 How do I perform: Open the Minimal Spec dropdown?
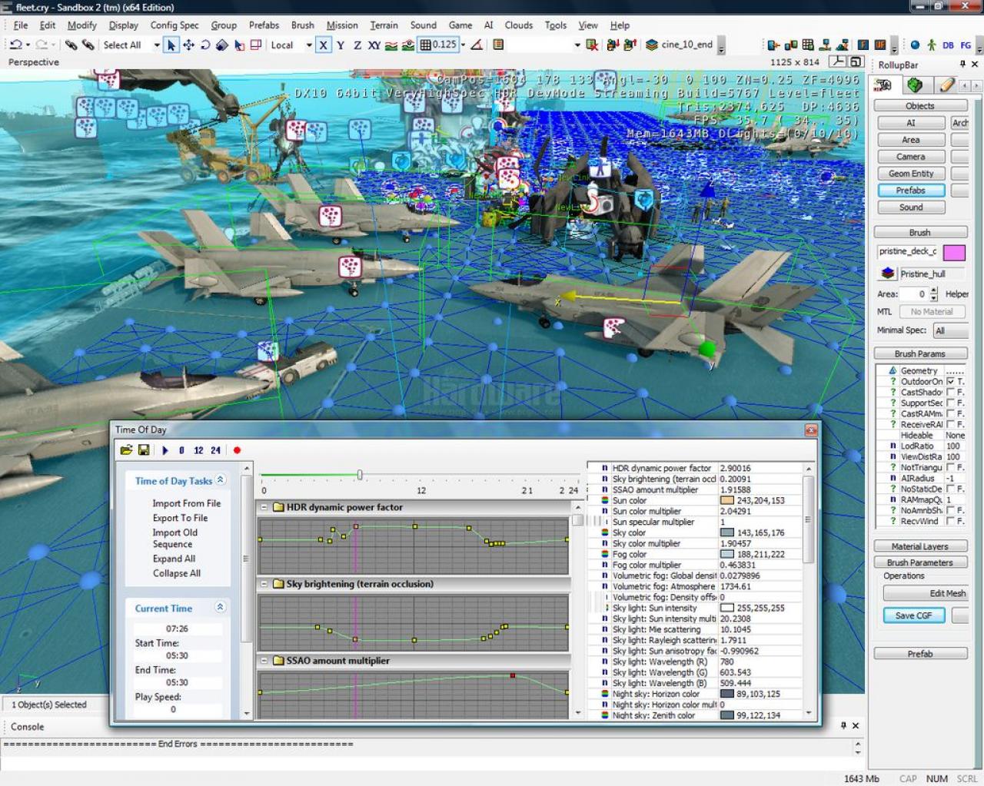[950, 330]
